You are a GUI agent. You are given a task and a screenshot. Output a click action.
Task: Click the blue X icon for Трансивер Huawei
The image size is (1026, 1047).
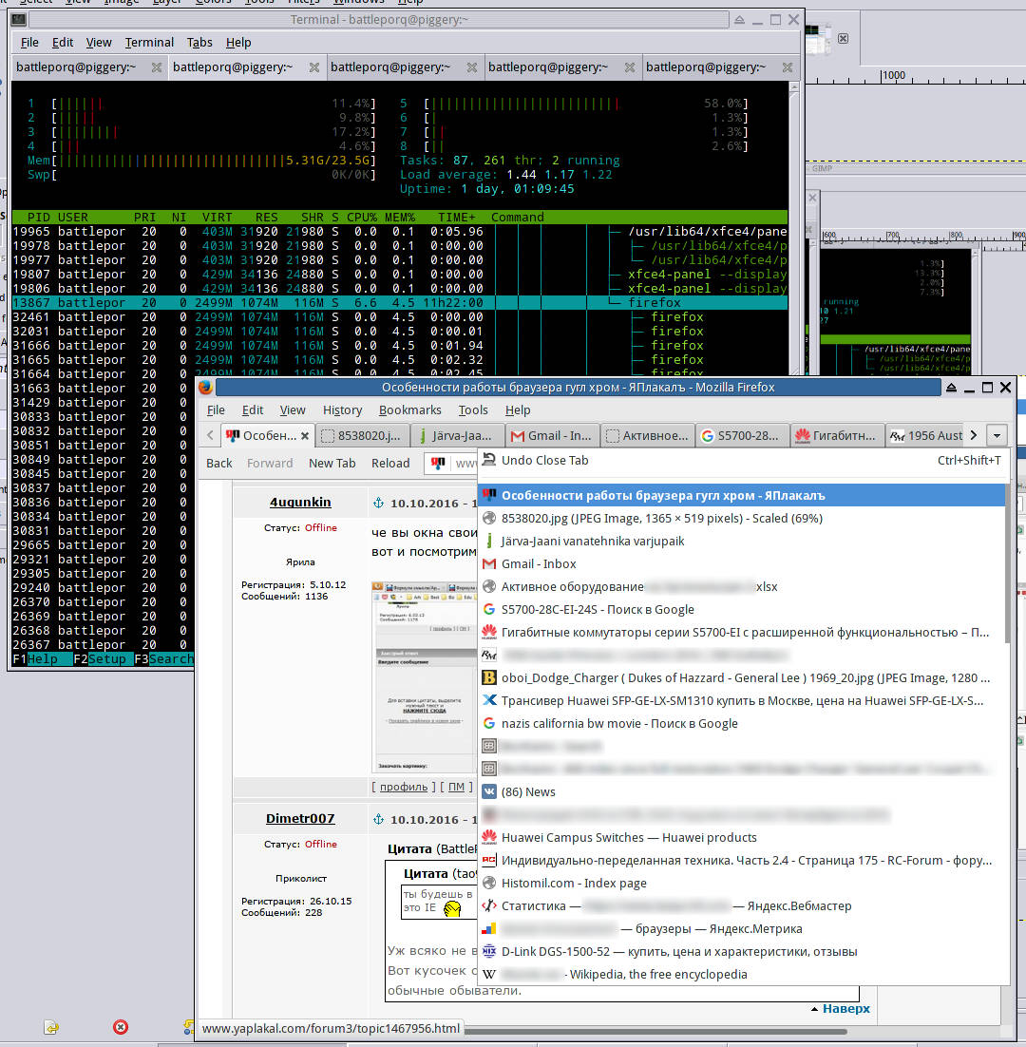(489, 700)
